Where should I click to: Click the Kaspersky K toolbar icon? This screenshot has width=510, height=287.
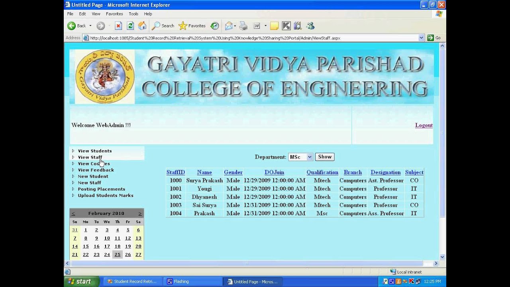(x=286, y=26)
